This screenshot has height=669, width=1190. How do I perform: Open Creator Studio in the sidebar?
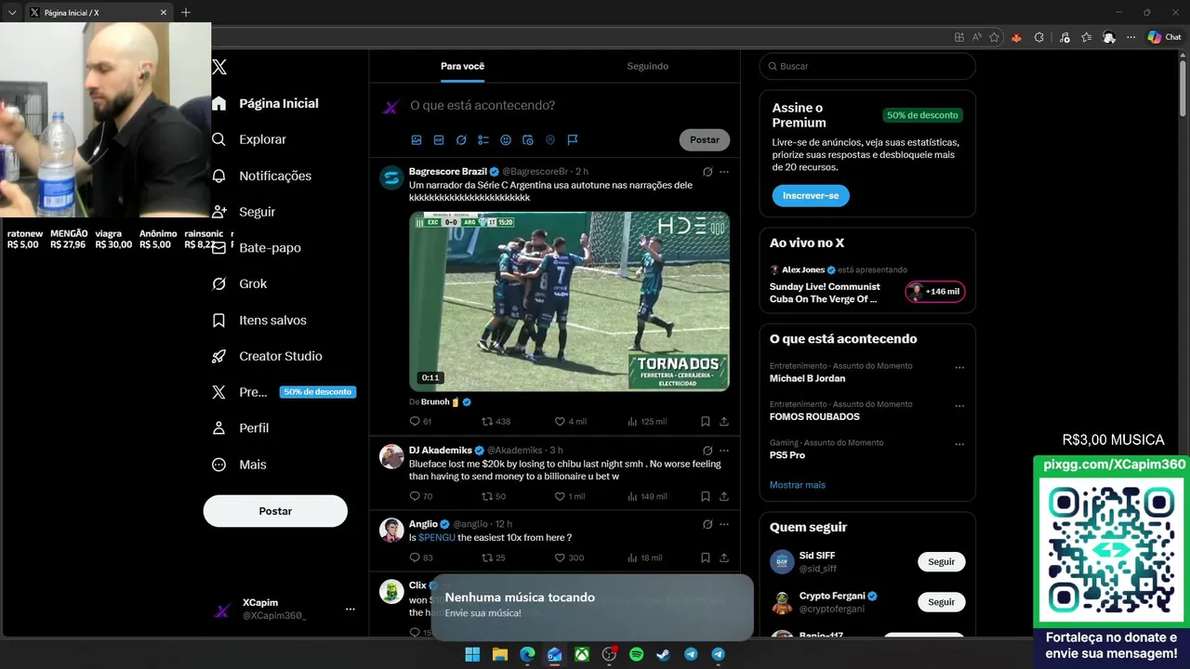point(267,356)
